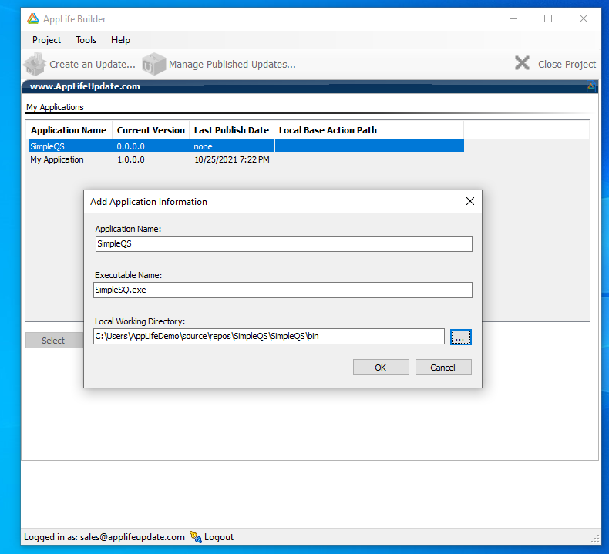
Task: Click the 10/25/2021 7:22 PM publish date
Action: tap(232, 159)
